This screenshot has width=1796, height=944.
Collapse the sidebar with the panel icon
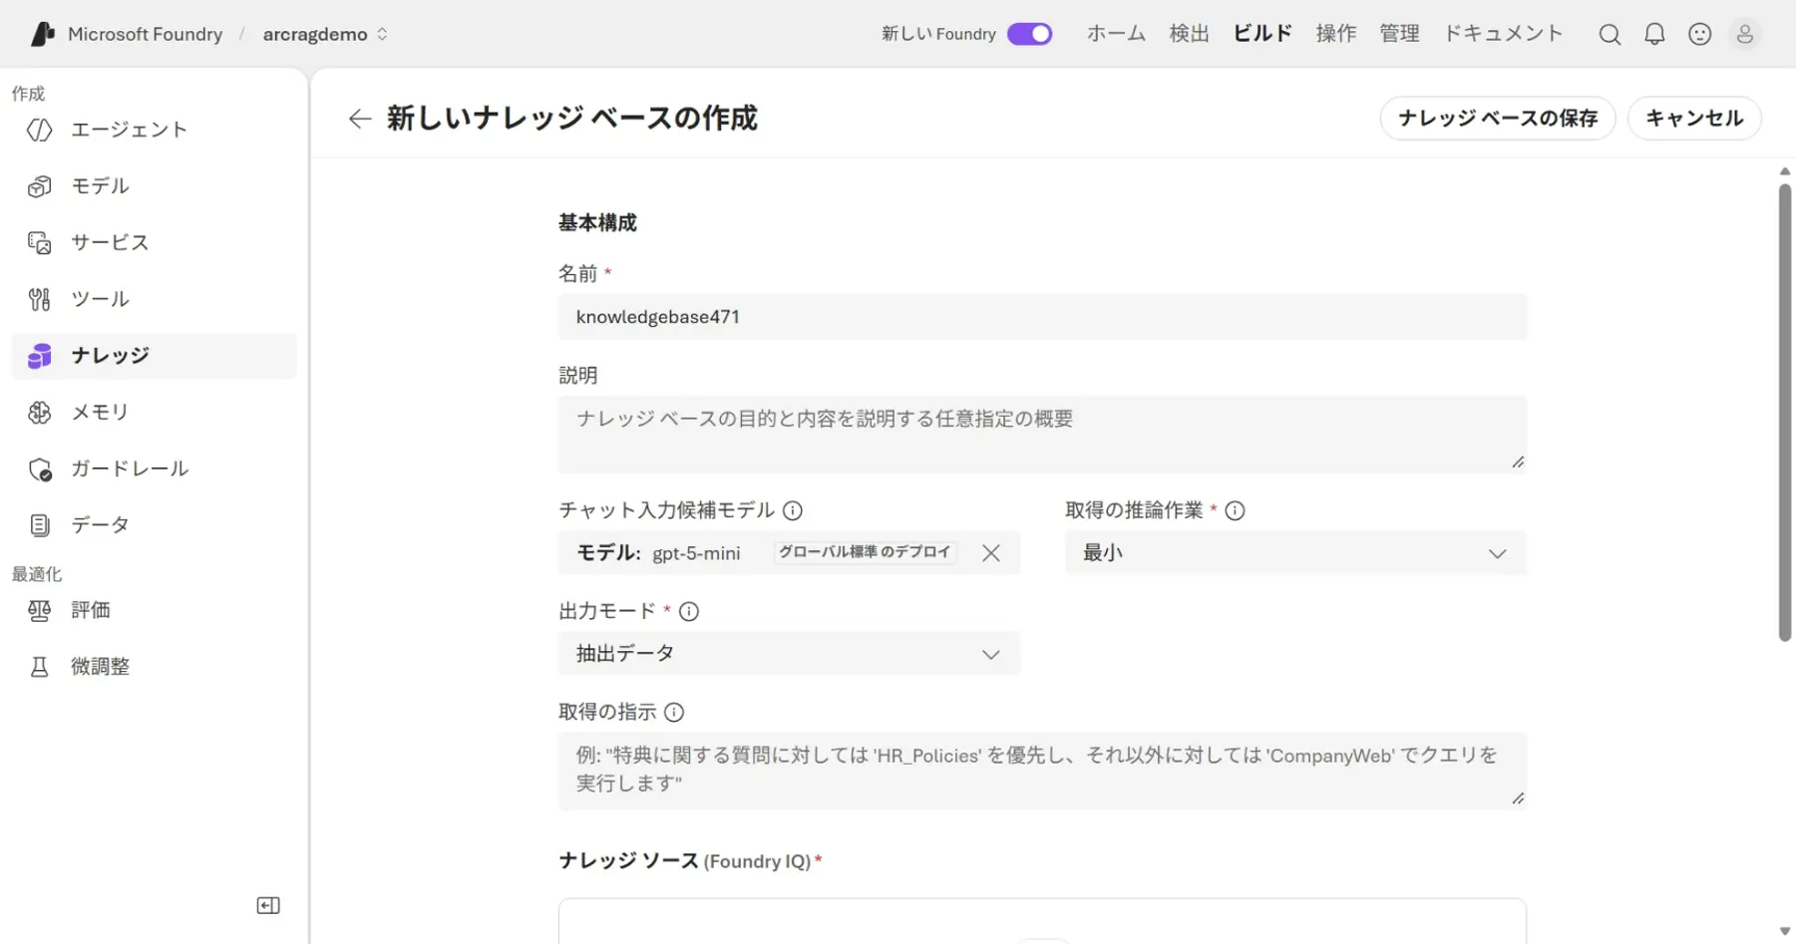click(268, 905)
